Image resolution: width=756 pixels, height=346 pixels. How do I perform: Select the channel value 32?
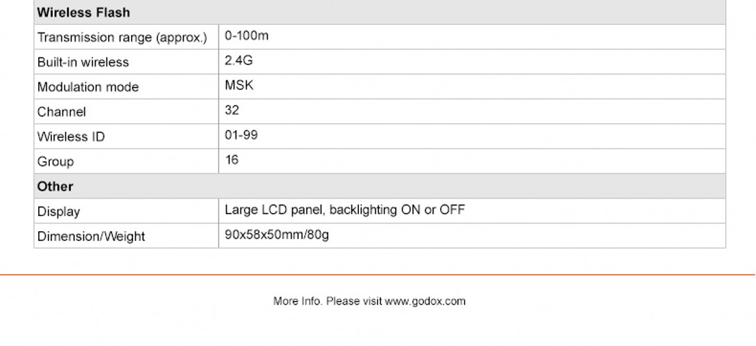[232, 111]
